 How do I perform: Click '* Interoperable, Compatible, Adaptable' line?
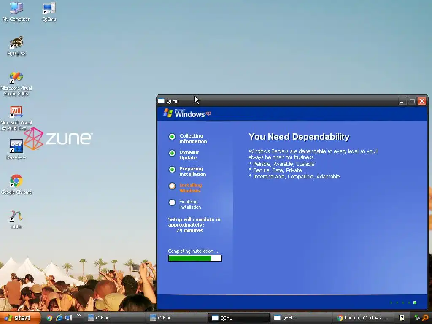coord(294,177)
